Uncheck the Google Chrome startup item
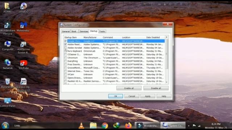The height and width of the screenshot is (130, 232). tap(65, 41)
